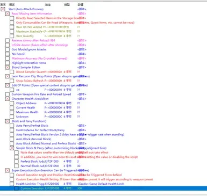207x196 pixels.
Task: Enable Reserve Ammo After Reload 999
Action: (x=8, y=40)
